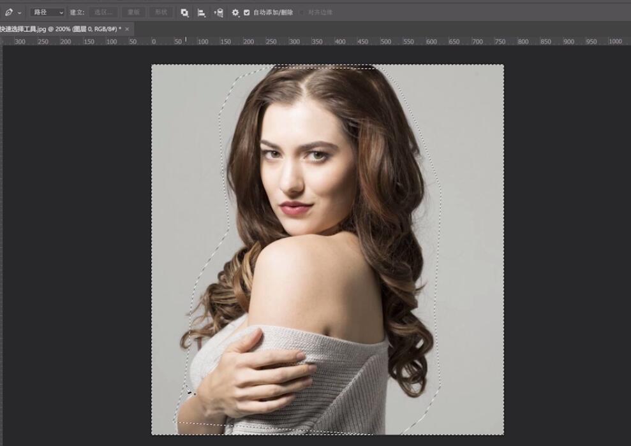The width and height of the screenshot is (631, 446).
Task: Click the 选区 make selection button
Action: click(103, 12)
